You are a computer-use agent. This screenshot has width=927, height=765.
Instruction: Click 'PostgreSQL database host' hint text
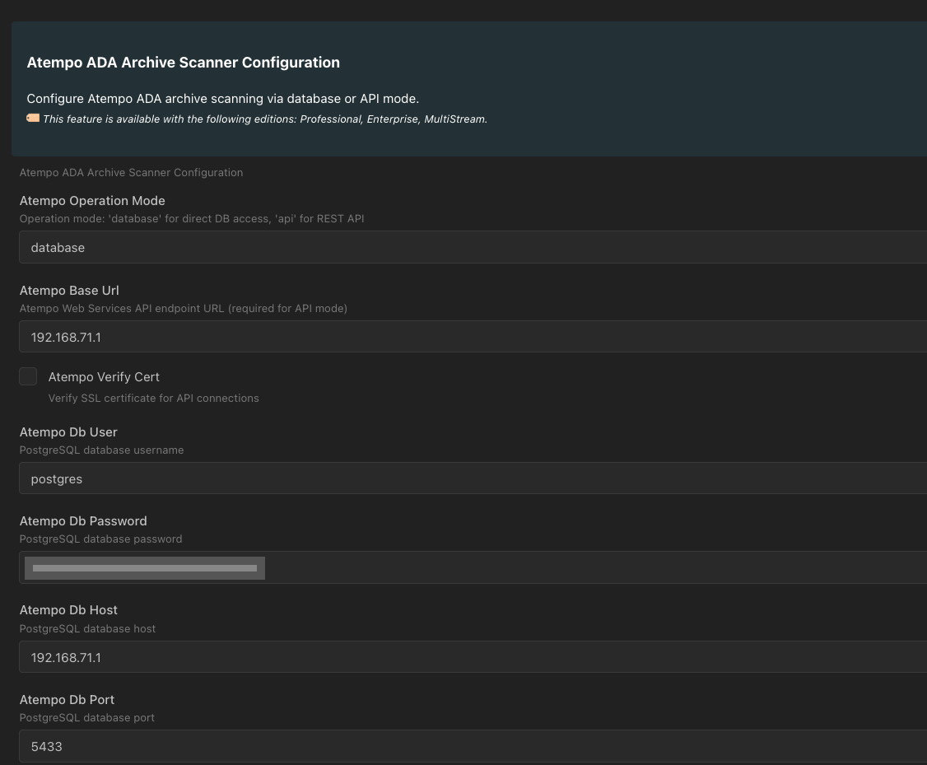(87, 629)
